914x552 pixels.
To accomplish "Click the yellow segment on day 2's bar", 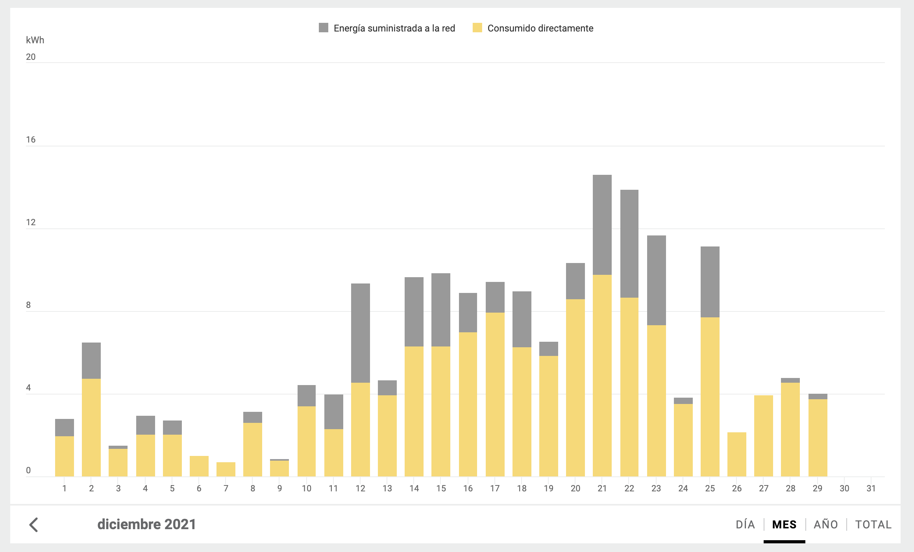I will [x=91, y=428].
